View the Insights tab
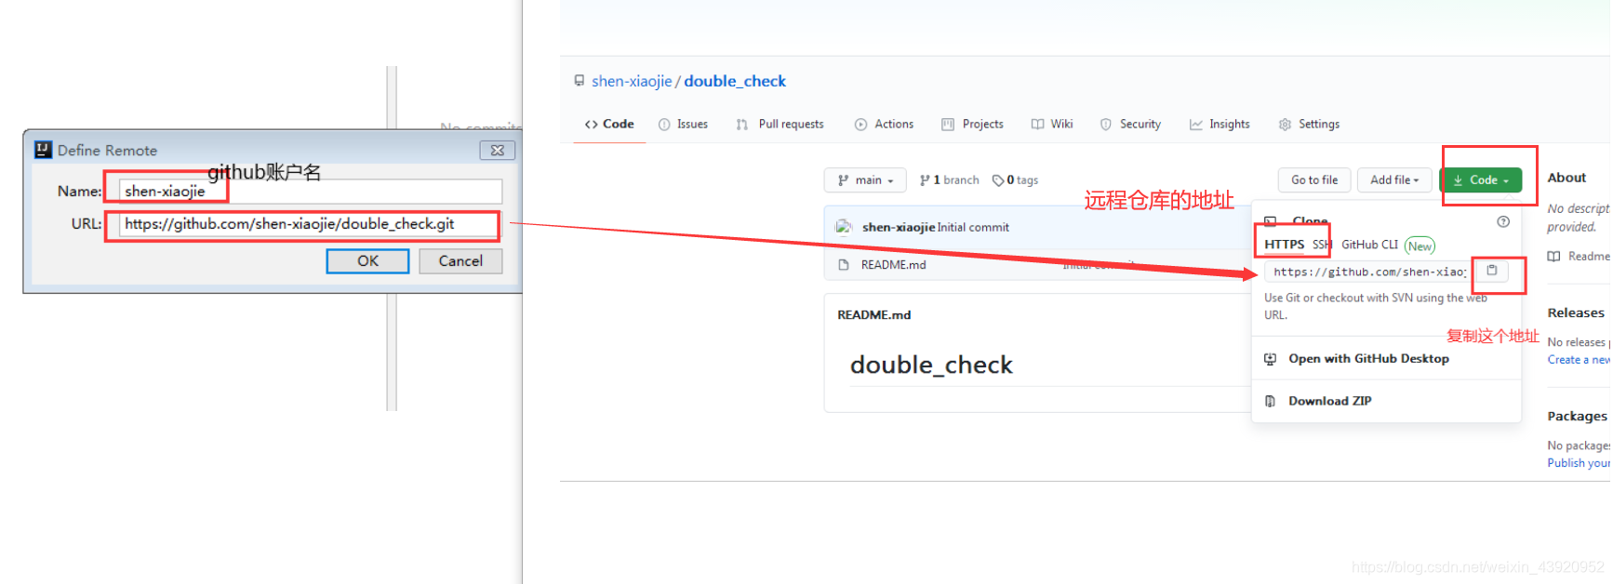Screen dimensions: 1613x584 tap(1220, 124)
